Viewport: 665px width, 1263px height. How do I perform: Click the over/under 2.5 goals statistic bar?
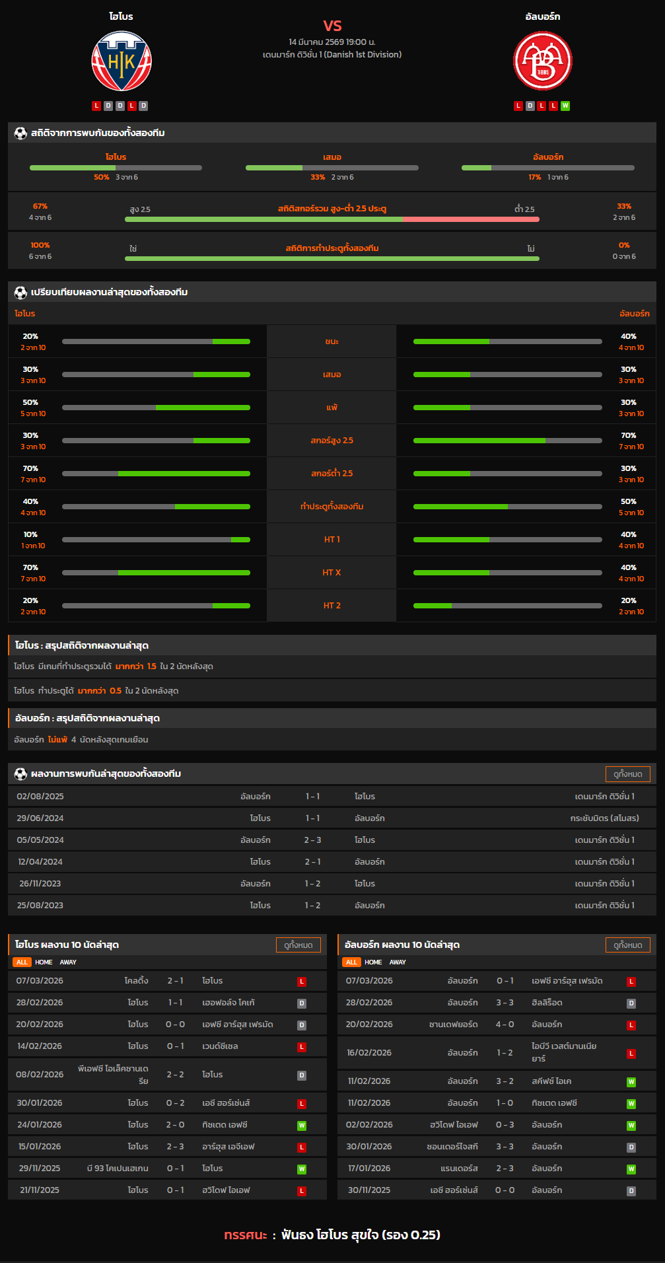tap(332, 219)
